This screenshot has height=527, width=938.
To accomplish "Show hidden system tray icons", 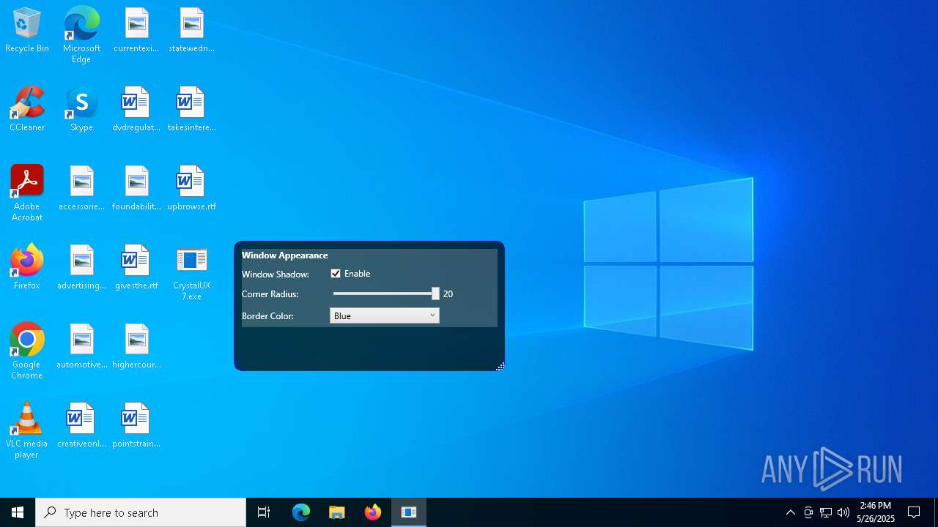I will (x=791, y=512).
